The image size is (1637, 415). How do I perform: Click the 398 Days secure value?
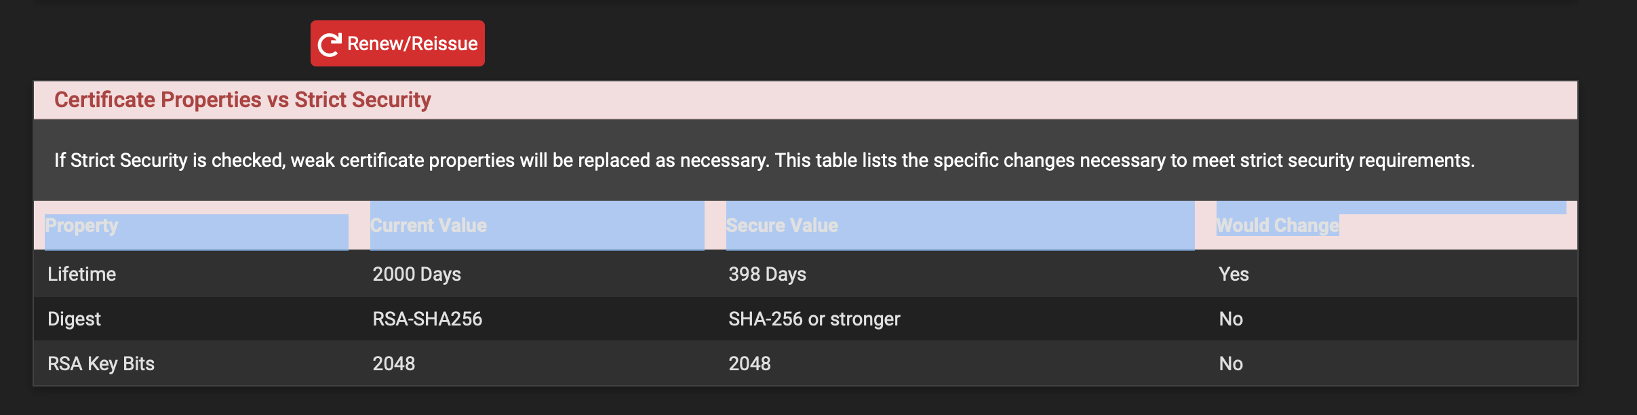[x=767, y=274]
